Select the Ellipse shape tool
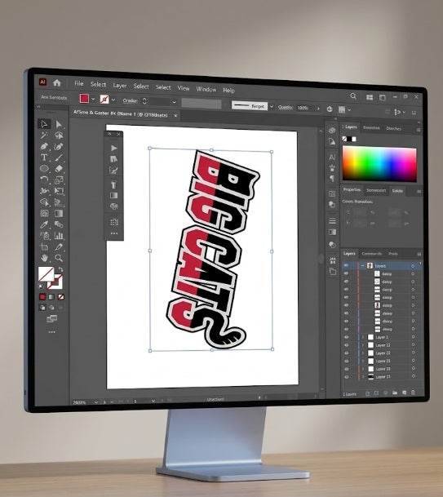Screen dimensions: 443x497 pos(44,168)
